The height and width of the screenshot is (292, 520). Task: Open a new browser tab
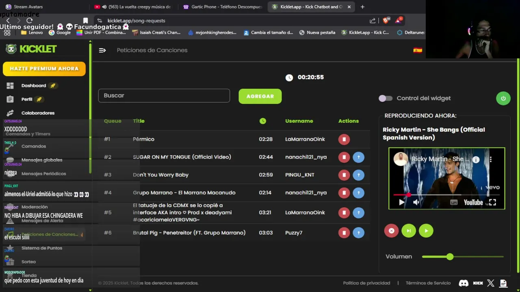click(x=362, y=6)
